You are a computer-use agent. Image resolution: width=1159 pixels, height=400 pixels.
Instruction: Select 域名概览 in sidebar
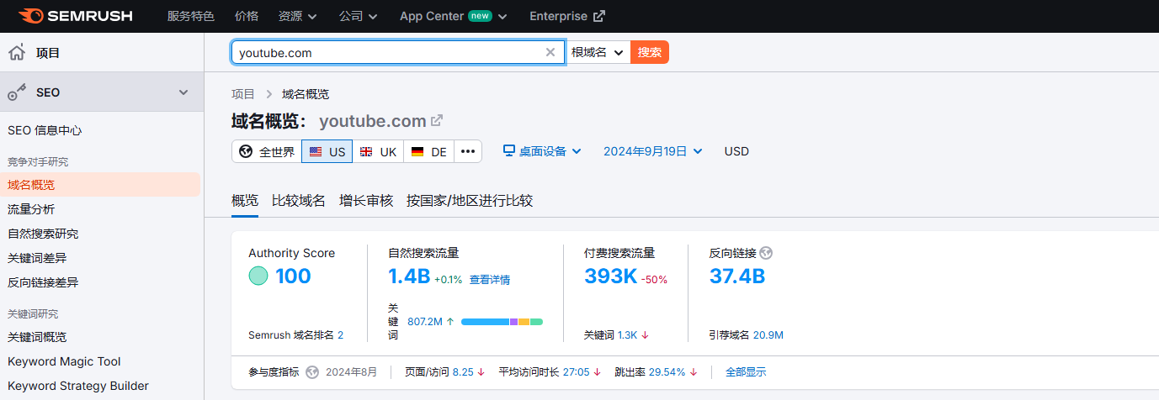100,185
